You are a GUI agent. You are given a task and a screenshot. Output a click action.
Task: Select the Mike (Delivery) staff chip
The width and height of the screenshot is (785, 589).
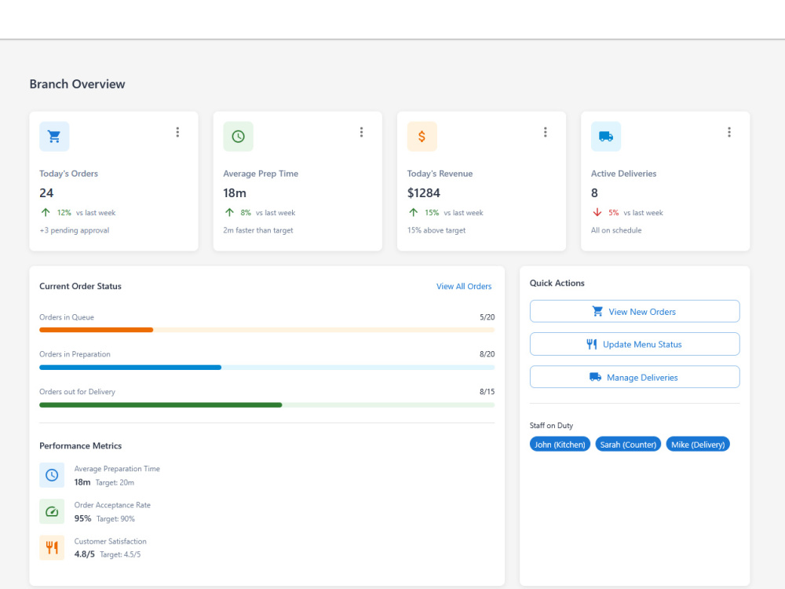click(698, 444)
